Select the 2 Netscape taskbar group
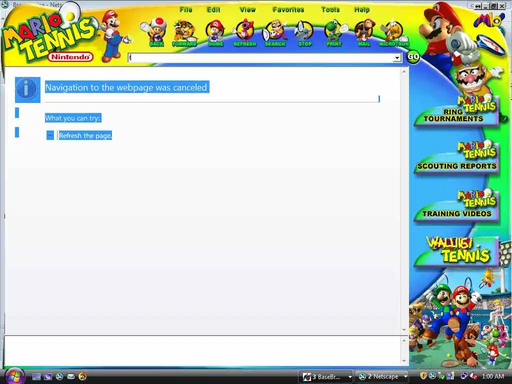Image resolution: width=512 pixels, height=384 pixels. [379, 377]
